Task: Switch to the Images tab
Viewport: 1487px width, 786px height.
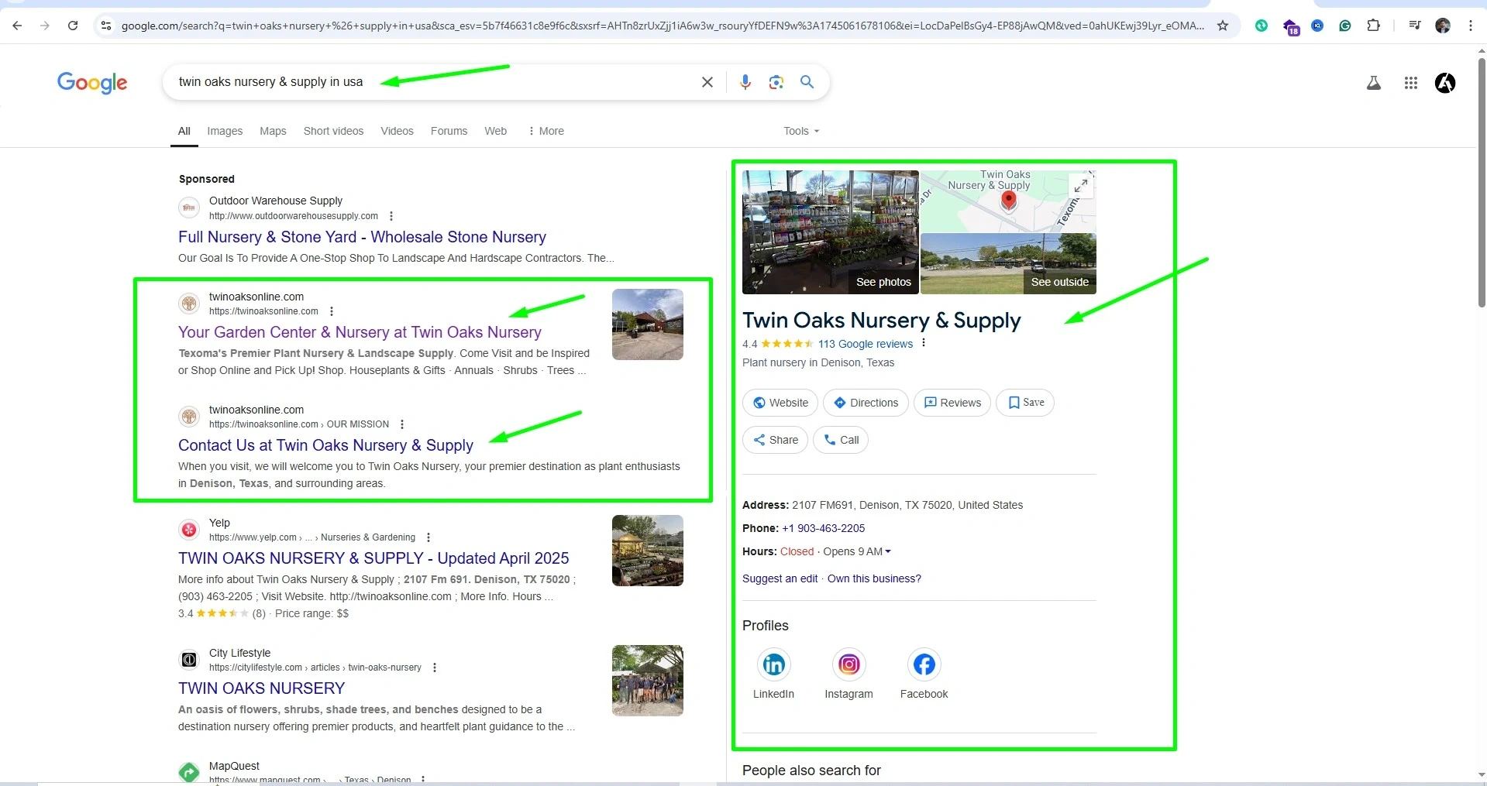Action: (x=225, y=131)
